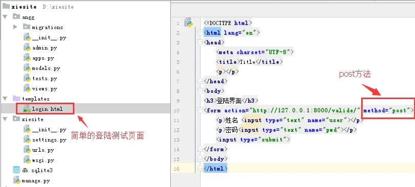This screenshot has height=187, width=415.
Task: Click the angg folder icon
Action: pos(16,17)
